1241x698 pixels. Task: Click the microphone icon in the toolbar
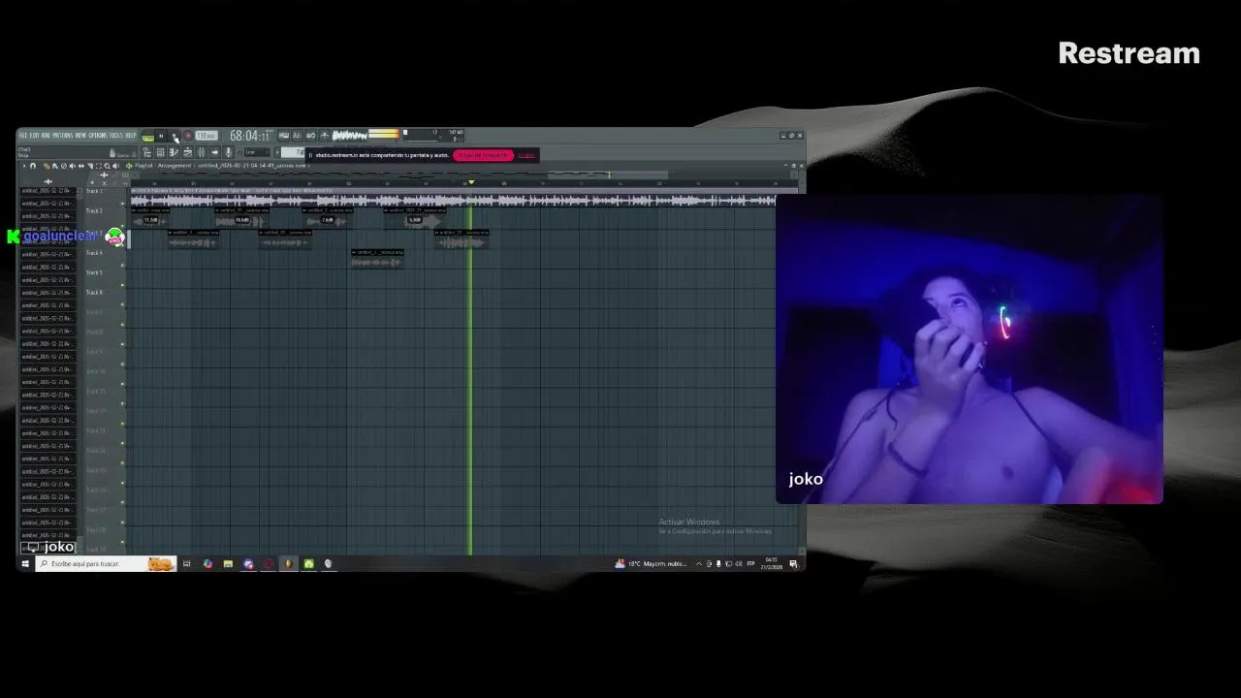[x=228, y=152]
